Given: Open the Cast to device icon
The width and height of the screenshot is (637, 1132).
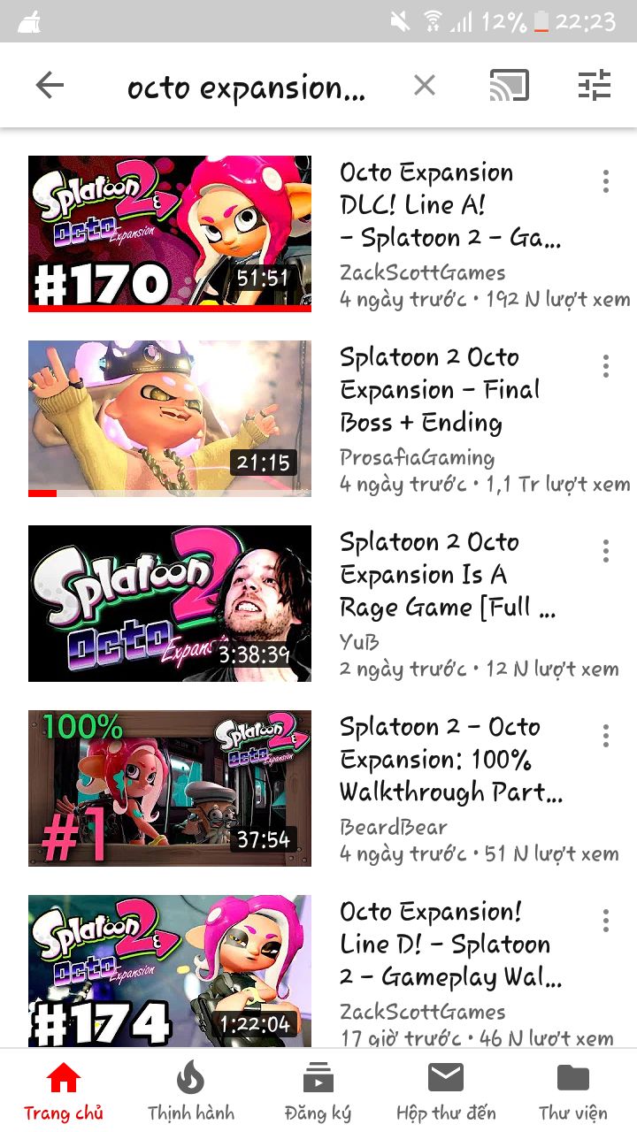Looking at the screenshot, I should coord(510,86).
